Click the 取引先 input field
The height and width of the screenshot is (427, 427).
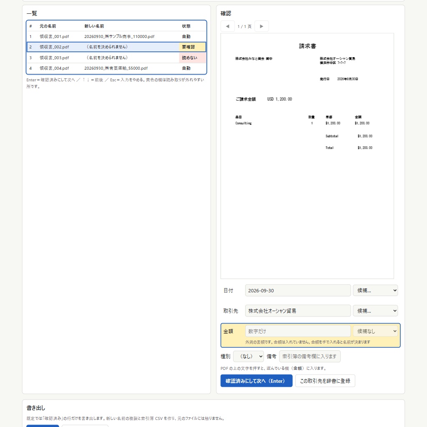click(298, 311)
